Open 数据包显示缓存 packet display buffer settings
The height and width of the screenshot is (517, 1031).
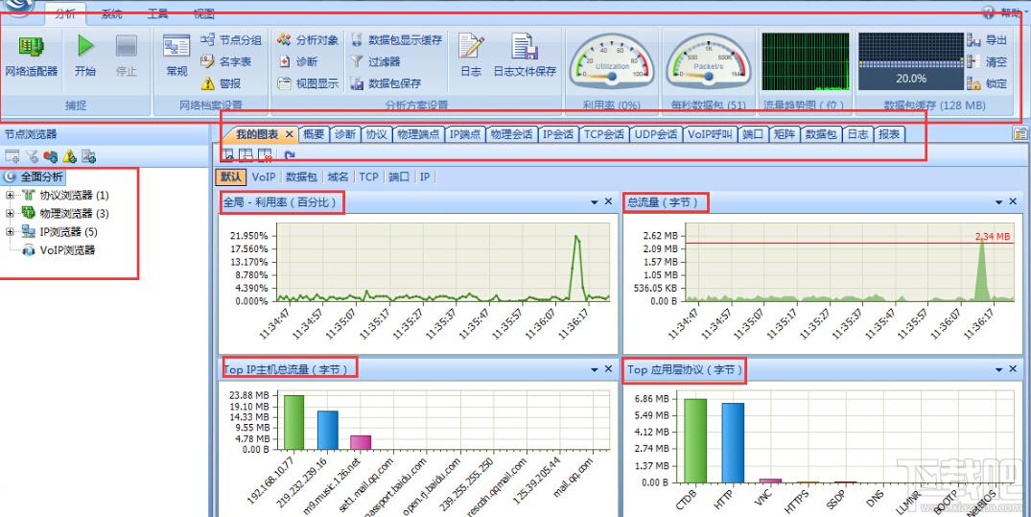pos(396,40)
